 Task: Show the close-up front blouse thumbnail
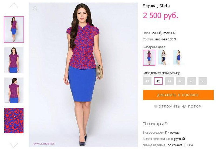(x=14, y=60)
